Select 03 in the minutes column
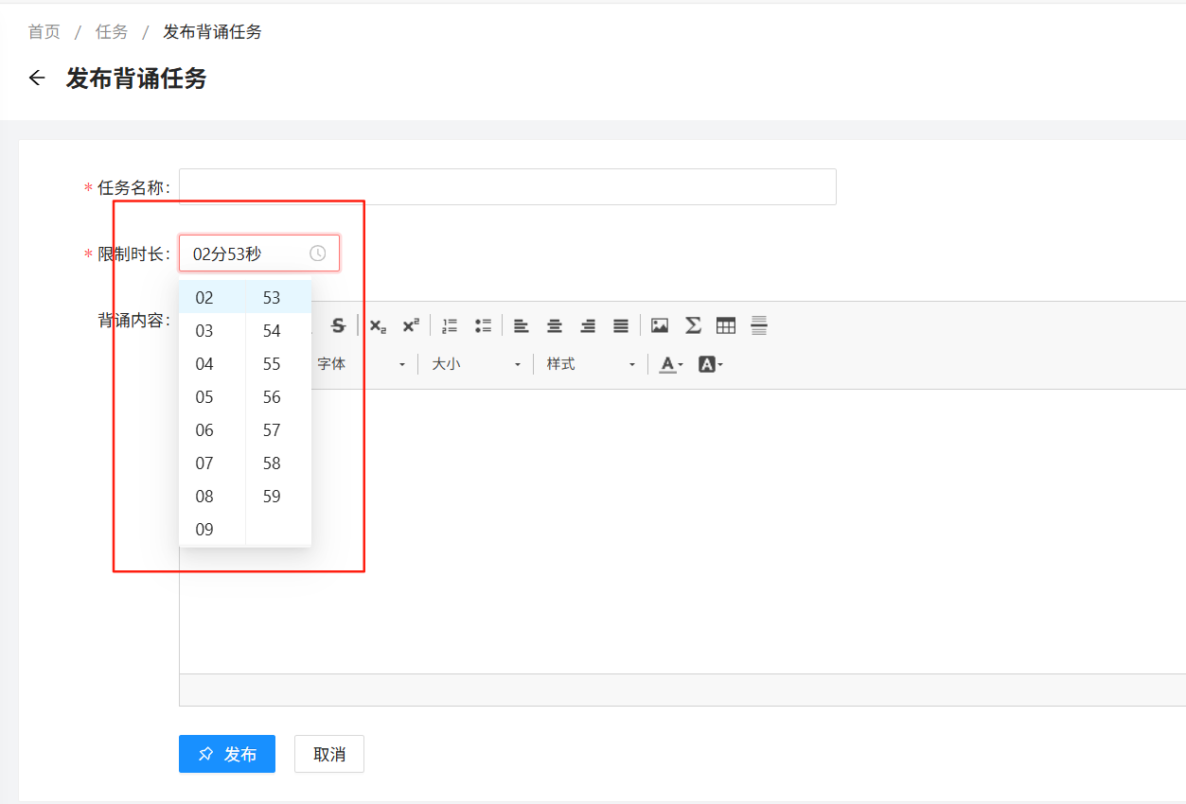Viewport: 1186px width, 804px height. (212, 330)
